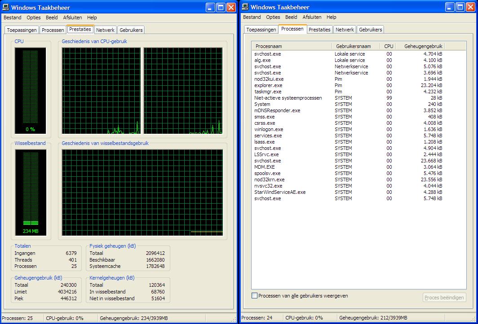Click the 'Proces beëindigen' button
The height and width of the screenshot is (324, 478).
click(444, 298)
